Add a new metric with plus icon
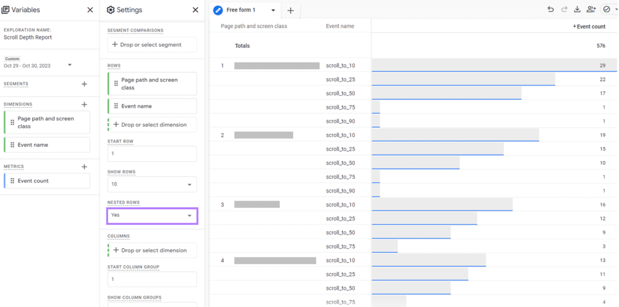619x307 pixels. tap(84, 166)
